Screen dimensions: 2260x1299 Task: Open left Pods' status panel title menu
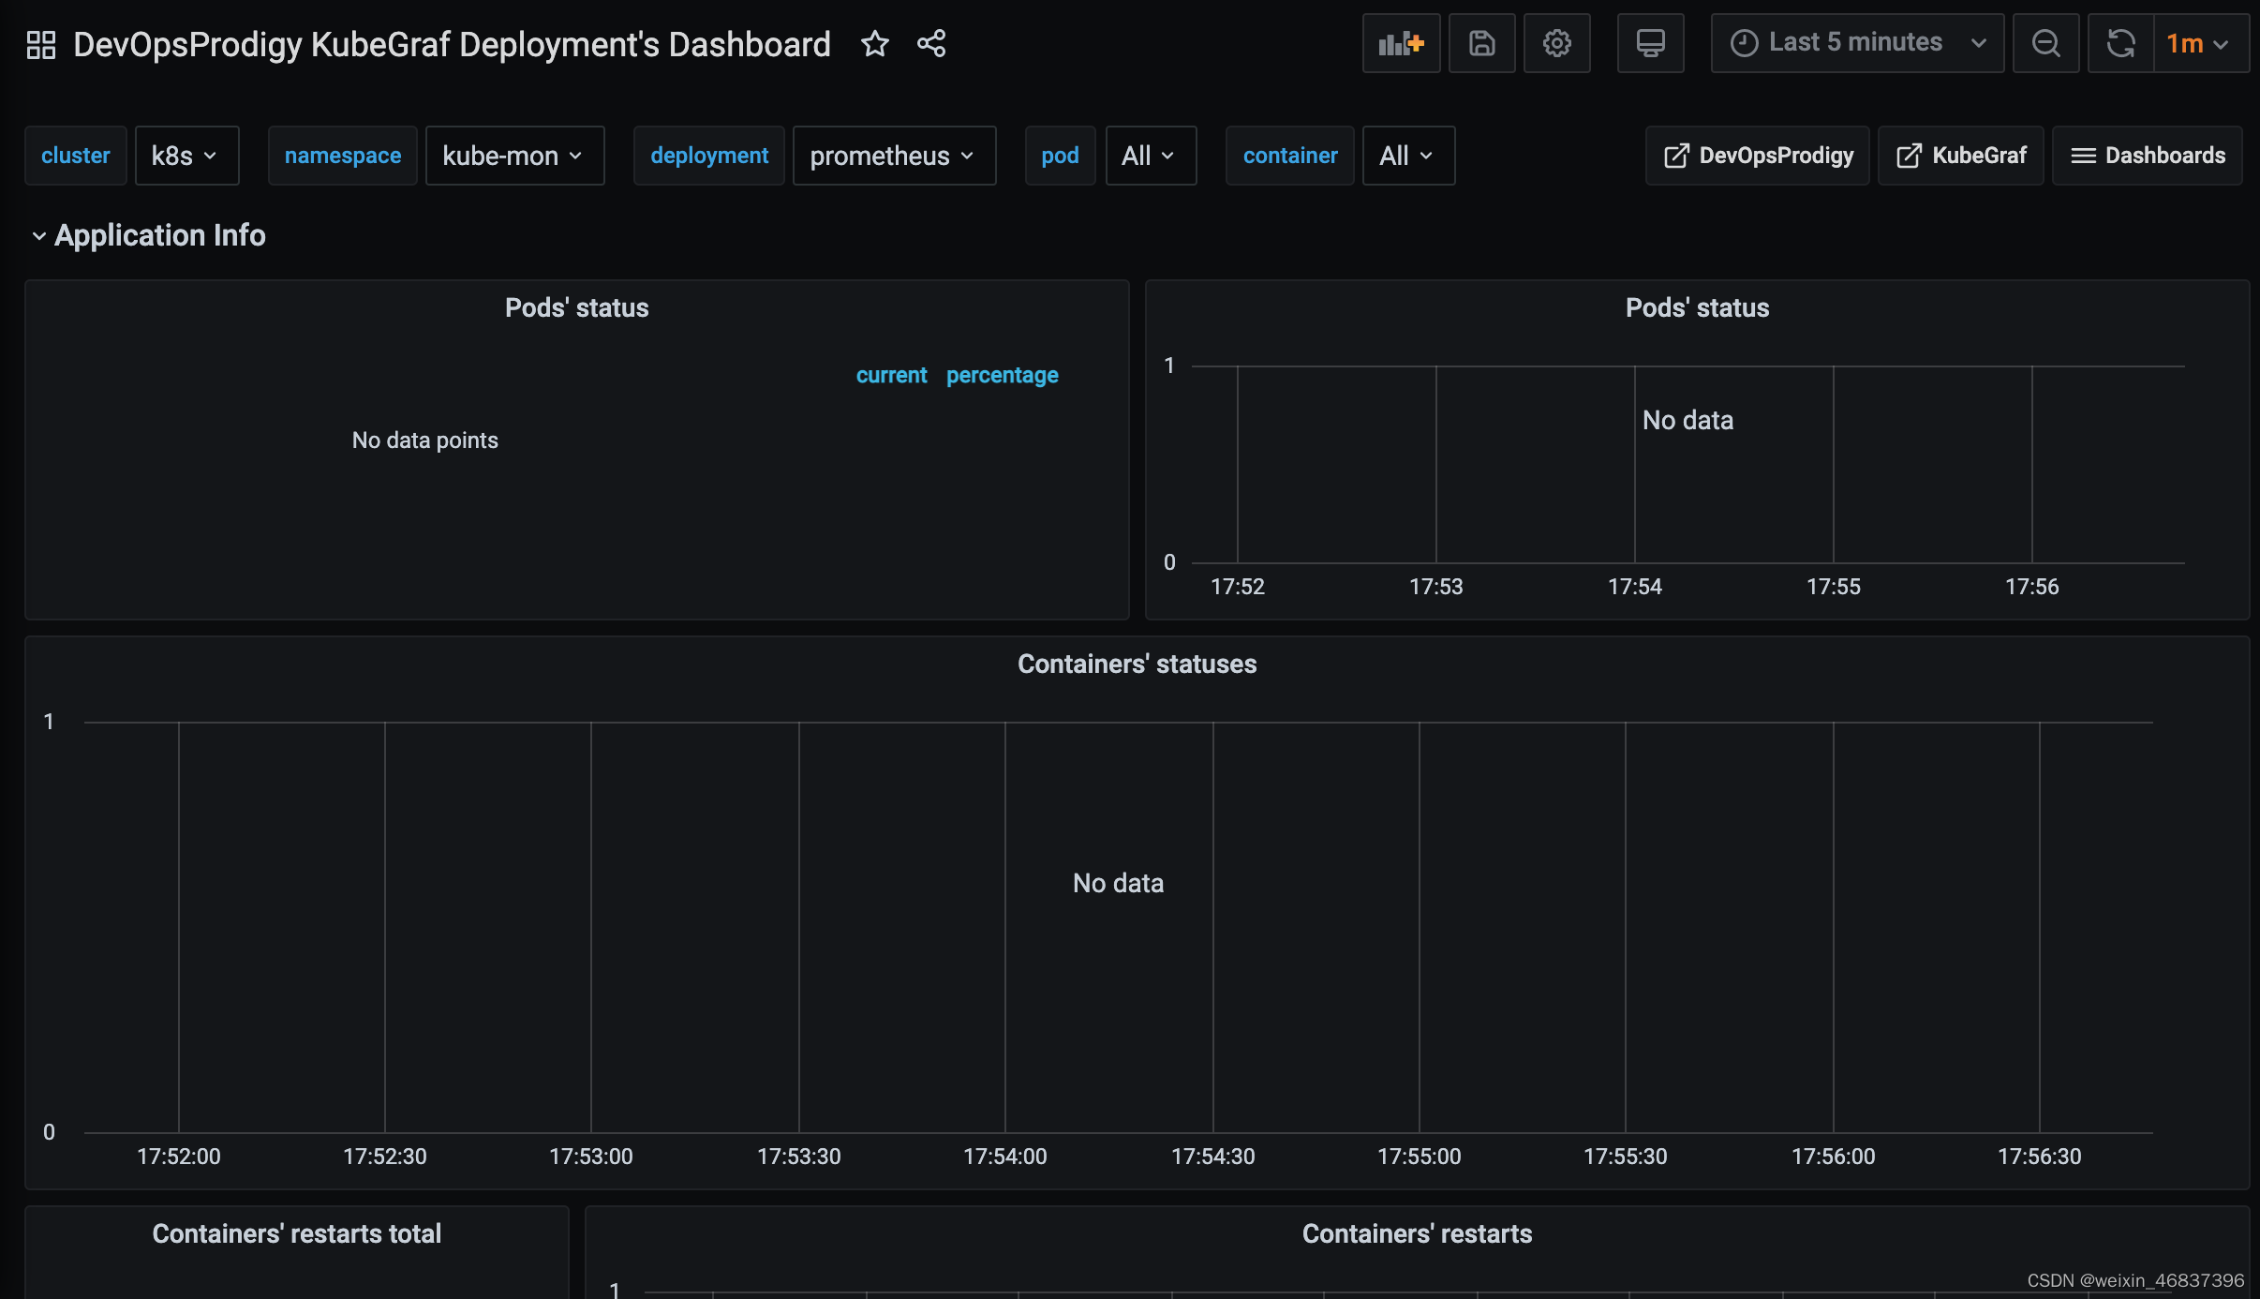pyautogui.click(x=576, y=307)
